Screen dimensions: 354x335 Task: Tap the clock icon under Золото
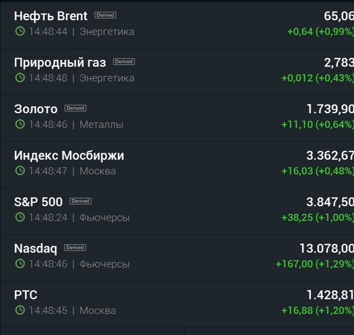click(20, 124)
